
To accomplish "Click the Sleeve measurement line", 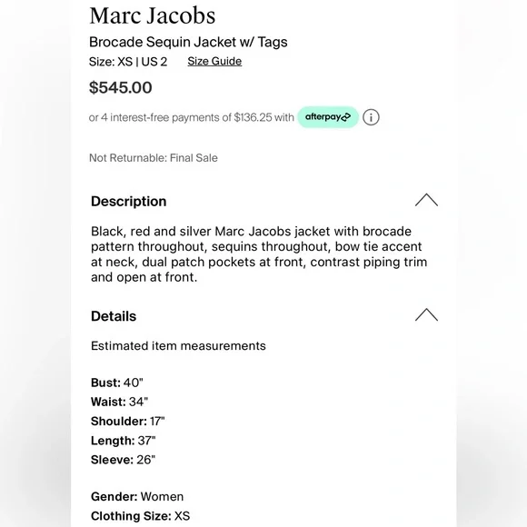I will (123, 460).
